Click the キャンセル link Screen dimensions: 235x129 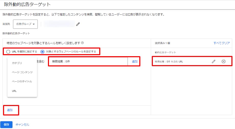coord(22,125)
